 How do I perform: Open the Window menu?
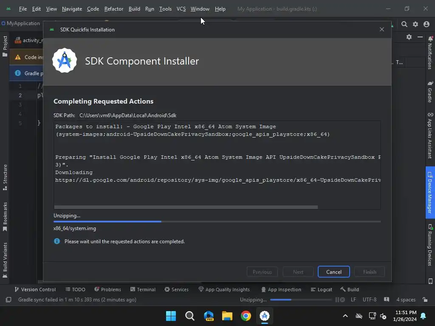[200, 9]
